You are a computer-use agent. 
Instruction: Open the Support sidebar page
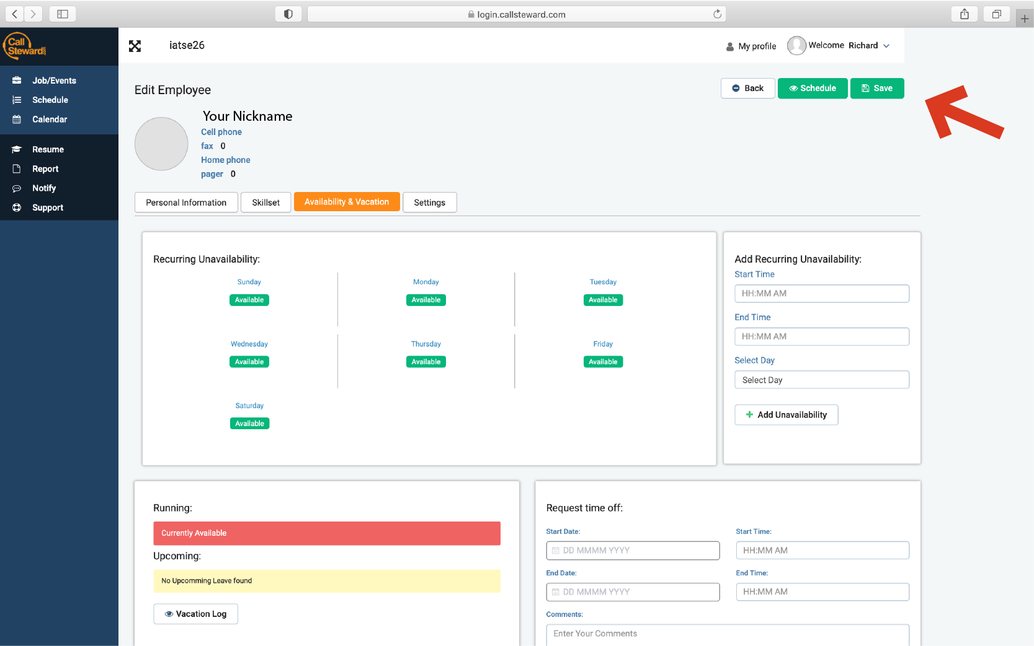pos(48,207)
